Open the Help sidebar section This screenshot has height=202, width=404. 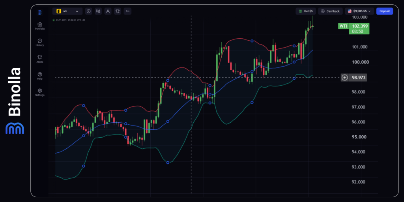click(40, 76)
